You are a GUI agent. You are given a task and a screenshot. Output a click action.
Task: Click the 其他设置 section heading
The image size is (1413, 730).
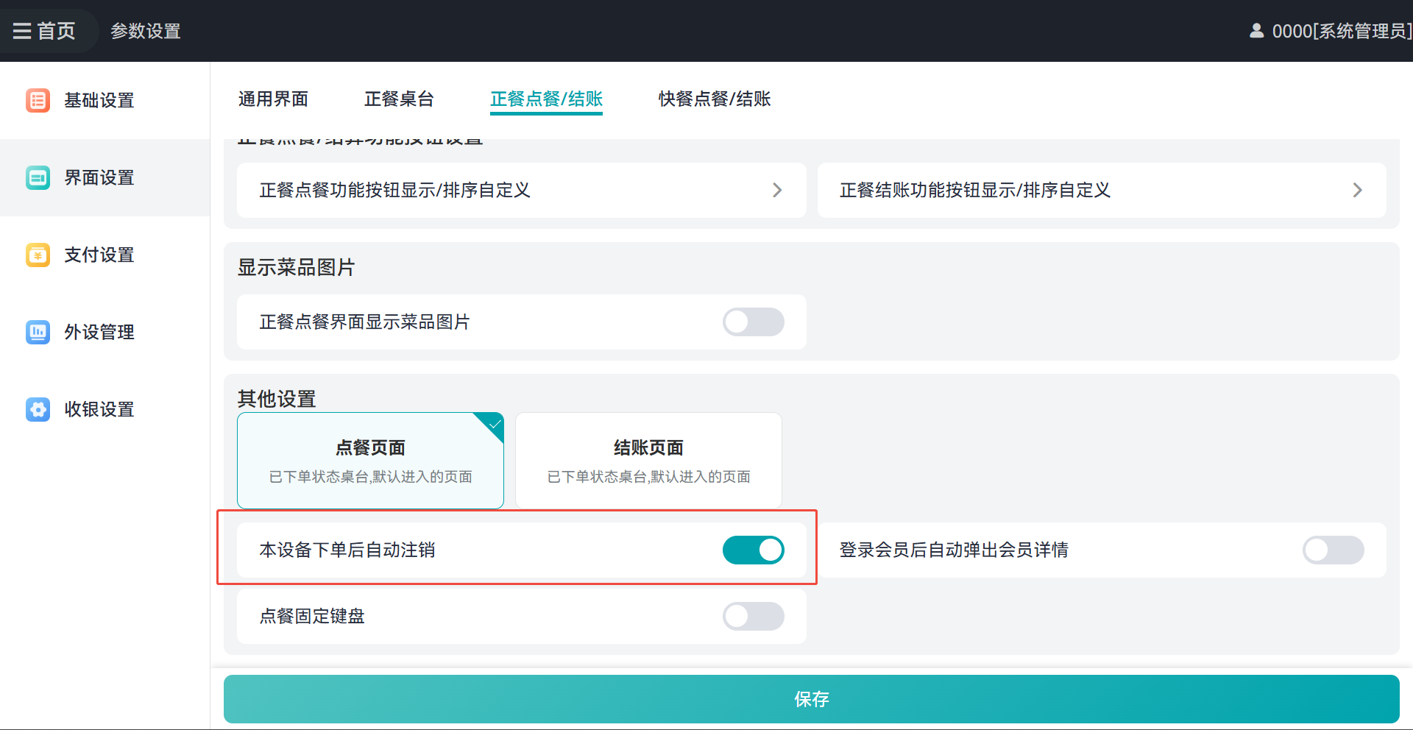coord(277,399)
